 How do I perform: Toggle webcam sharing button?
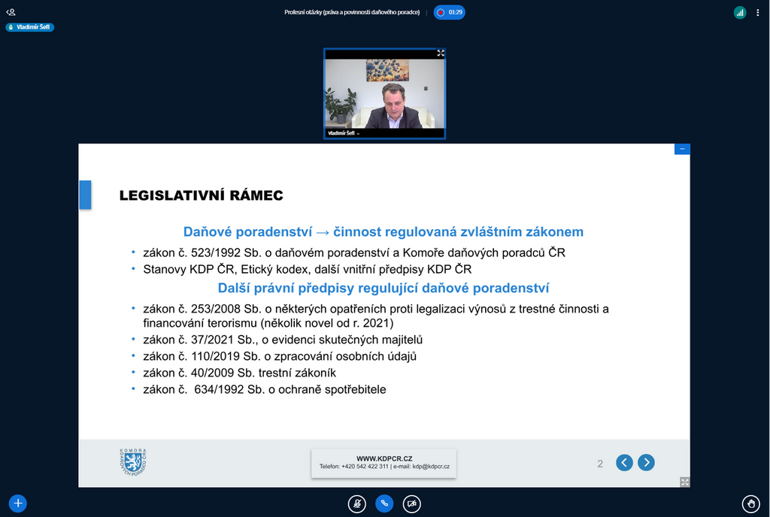[x=412, y=503]
